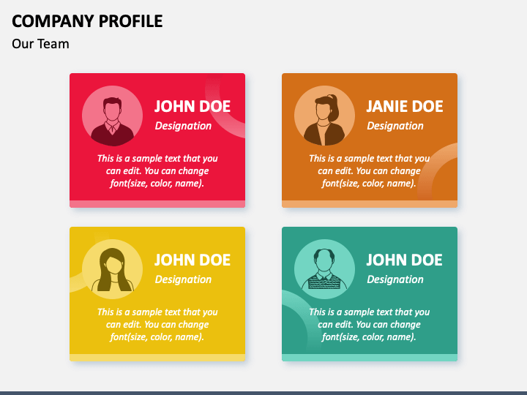Click Designation text on the green card
527x395 pixels.
(395, 279)
